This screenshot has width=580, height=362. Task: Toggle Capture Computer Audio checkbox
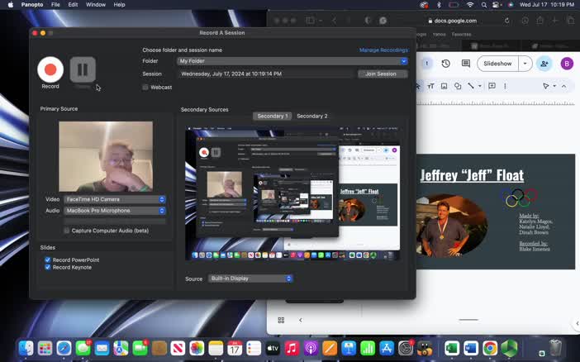pos(67,231)
